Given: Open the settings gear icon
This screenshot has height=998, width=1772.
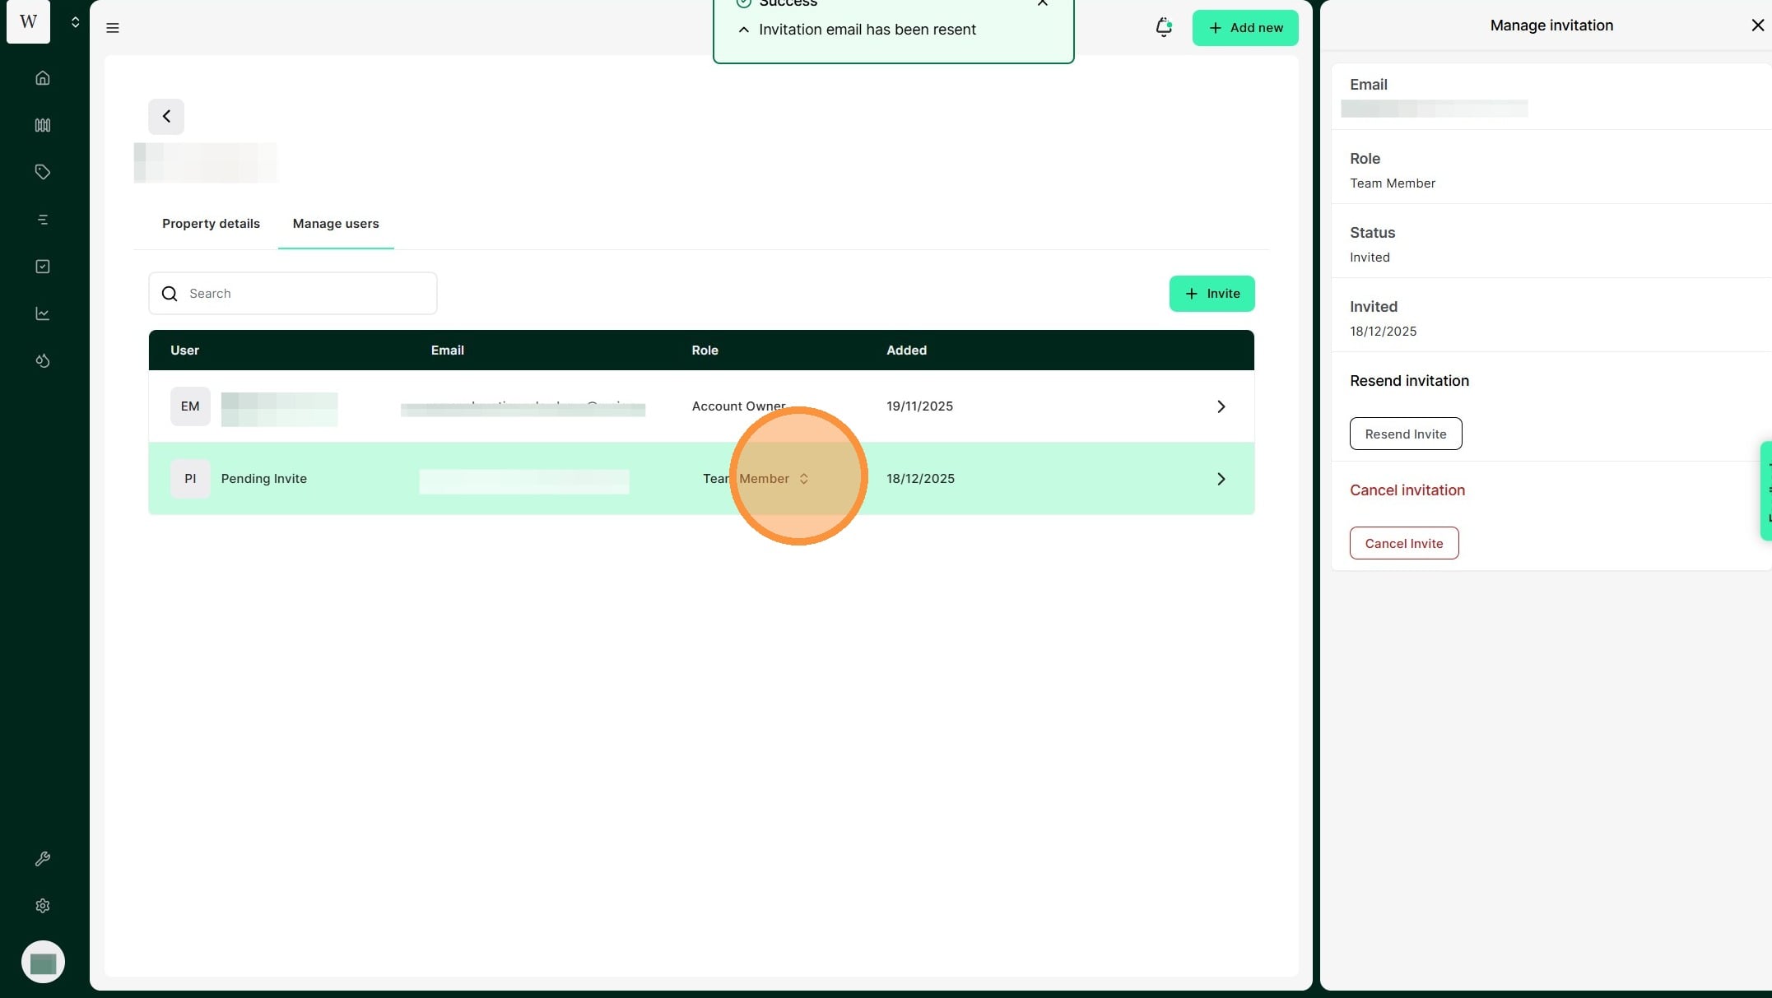Looking at the screenshot, I should [43, 906].
